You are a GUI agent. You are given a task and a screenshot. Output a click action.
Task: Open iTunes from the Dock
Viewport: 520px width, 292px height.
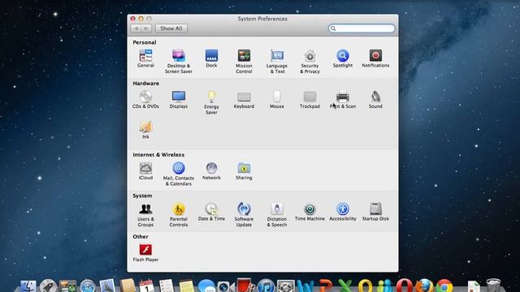tap(266, 286)
